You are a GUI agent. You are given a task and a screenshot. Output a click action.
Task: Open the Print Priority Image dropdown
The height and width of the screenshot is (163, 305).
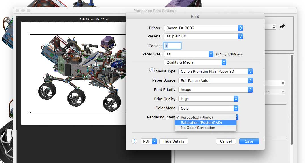click(x=215, y=90)
